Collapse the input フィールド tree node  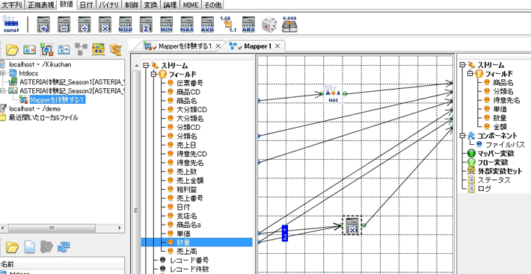tap(154, 74)
